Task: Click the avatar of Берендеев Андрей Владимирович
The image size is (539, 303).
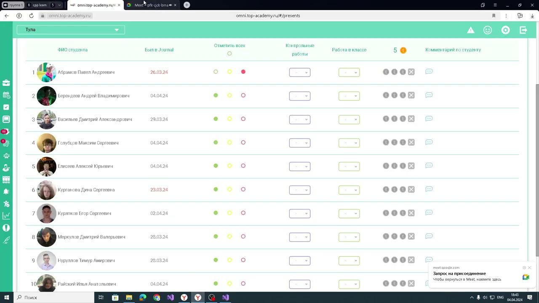Action: [x=46, y=96]
